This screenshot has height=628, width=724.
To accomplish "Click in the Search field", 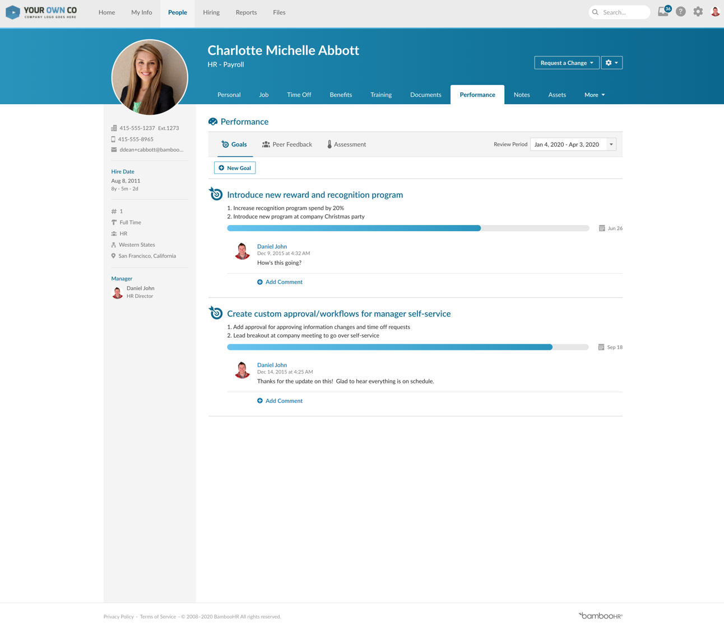I will pyautogui.click(x=623, y=12).
